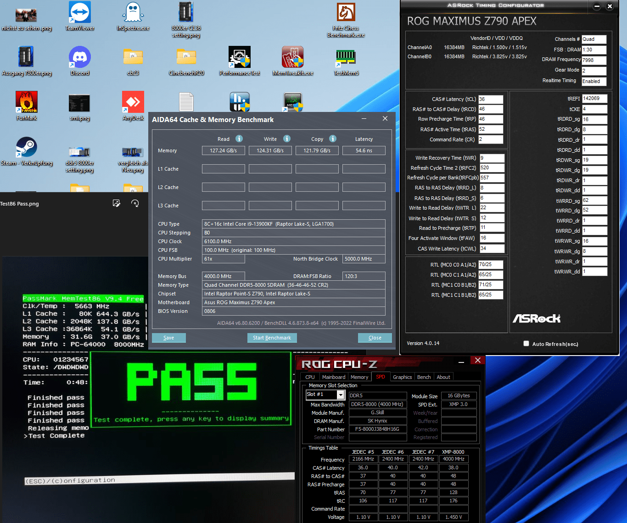Click the tRCD value field

coord(490,109)
